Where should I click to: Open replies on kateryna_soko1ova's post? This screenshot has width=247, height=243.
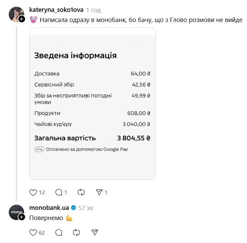(x=59, y=193)
